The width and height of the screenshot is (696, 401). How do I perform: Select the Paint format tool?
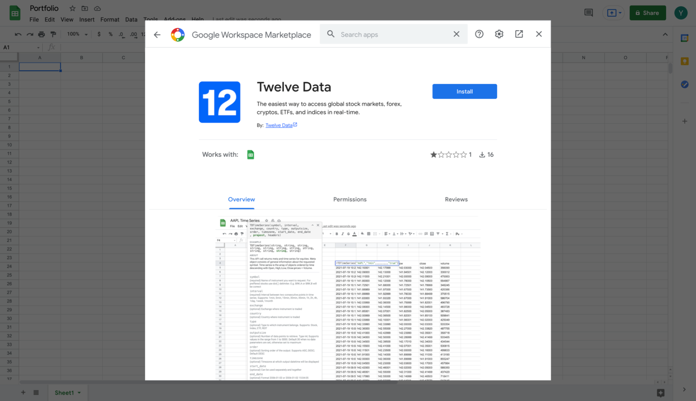pyautogui.click(x=53, y=34)
